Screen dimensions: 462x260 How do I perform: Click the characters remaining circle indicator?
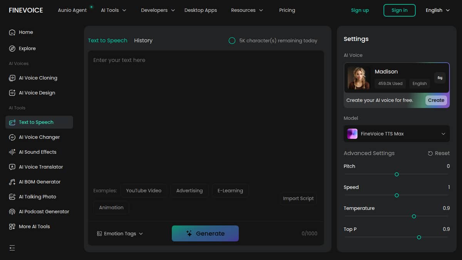click(x=232, y=41)
